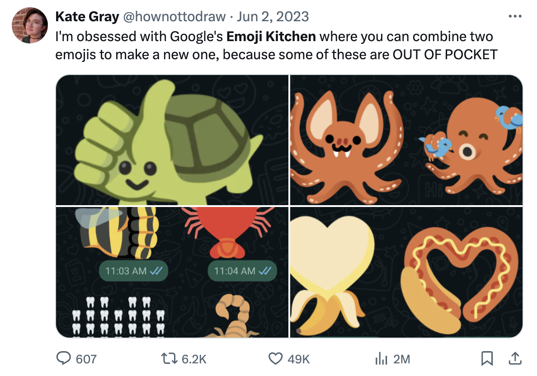Open the bat octopus emoji image

[406, 140]
